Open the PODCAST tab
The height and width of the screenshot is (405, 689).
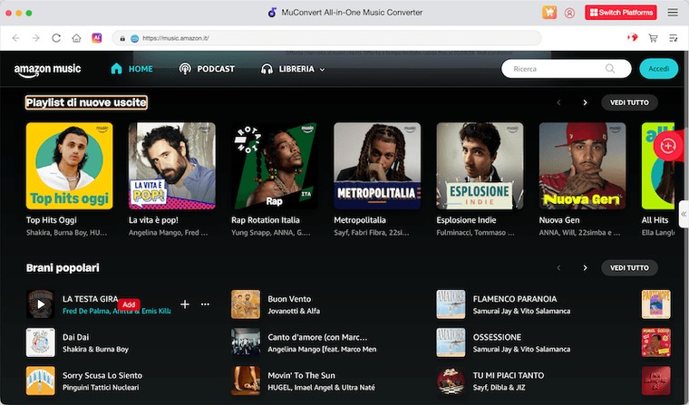point(207,69)
